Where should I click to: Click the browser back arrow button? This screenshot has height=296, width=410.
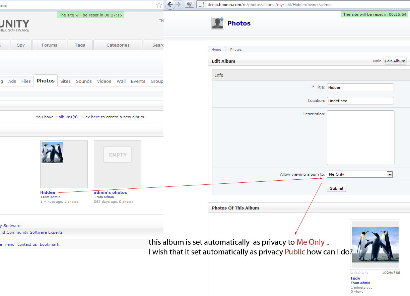[x=170, y=4]
